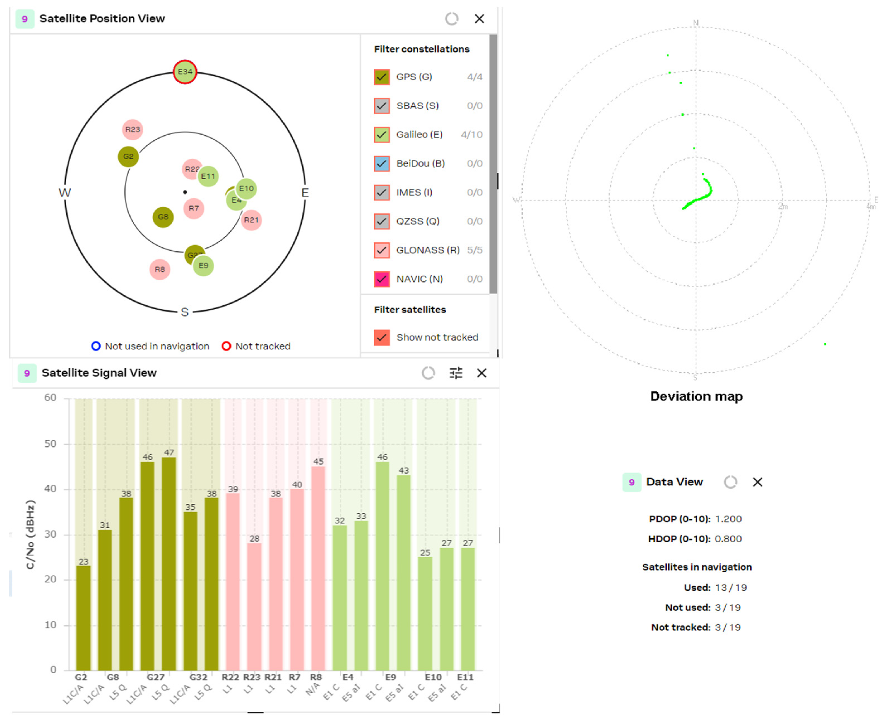The width and height of the screenshot is (883, 721).
Task: Click refresh spinner in Data View
Action: point(730,482)
